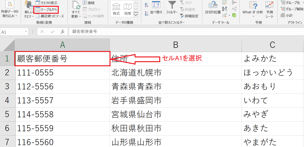Screen dimensions: 304x147
Task: Click the 小計 (Subtotal) button
Action: pos(288,15)
